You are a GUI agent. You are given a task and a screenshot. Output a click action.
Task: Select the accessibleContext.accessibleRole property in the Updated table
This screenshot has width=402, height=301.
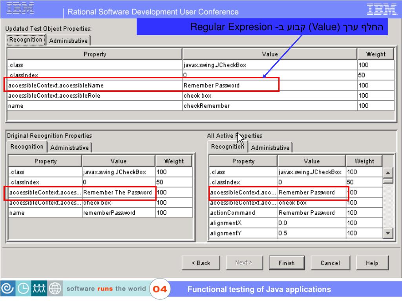(95, 96)
